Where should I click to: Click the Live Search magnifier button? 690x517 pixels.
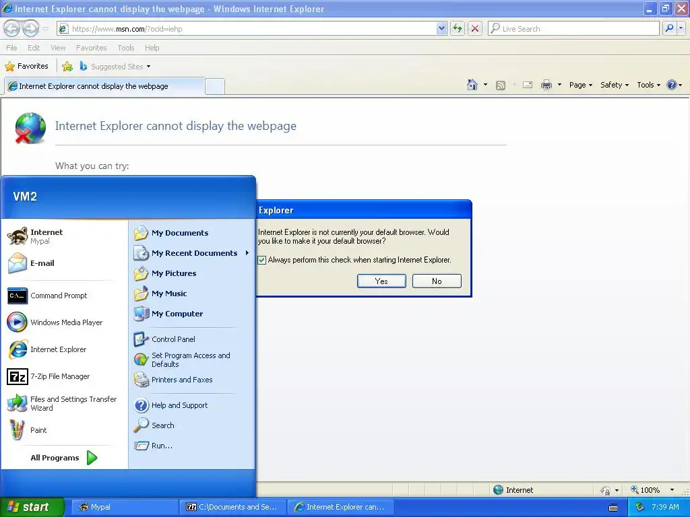point(669,28)
